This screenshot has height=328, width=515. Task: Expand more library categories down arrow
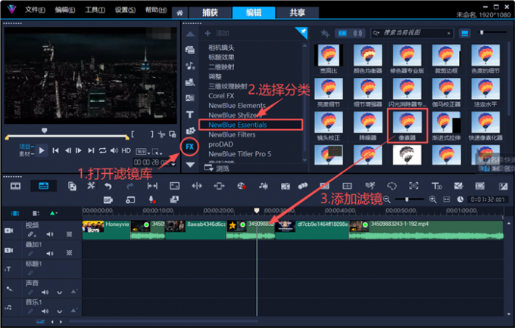click(190, 165)
